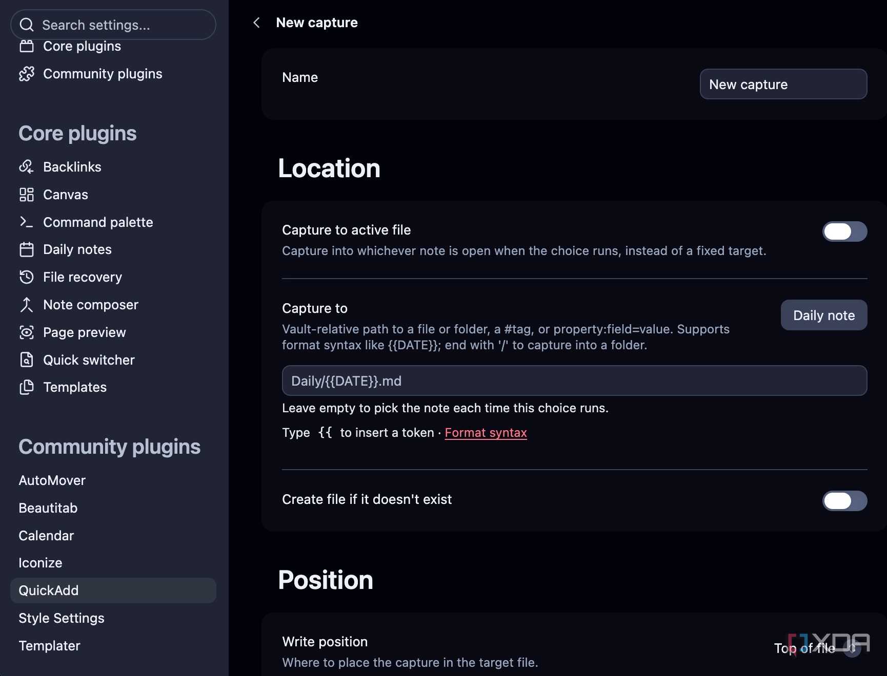Toggle Capture to active file switch
887x676 pixels.
pyautogui.click(x=844, y=231)
